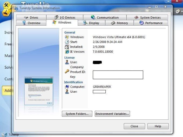
Task: Select the System Devices tab
Action: point(147,18)
